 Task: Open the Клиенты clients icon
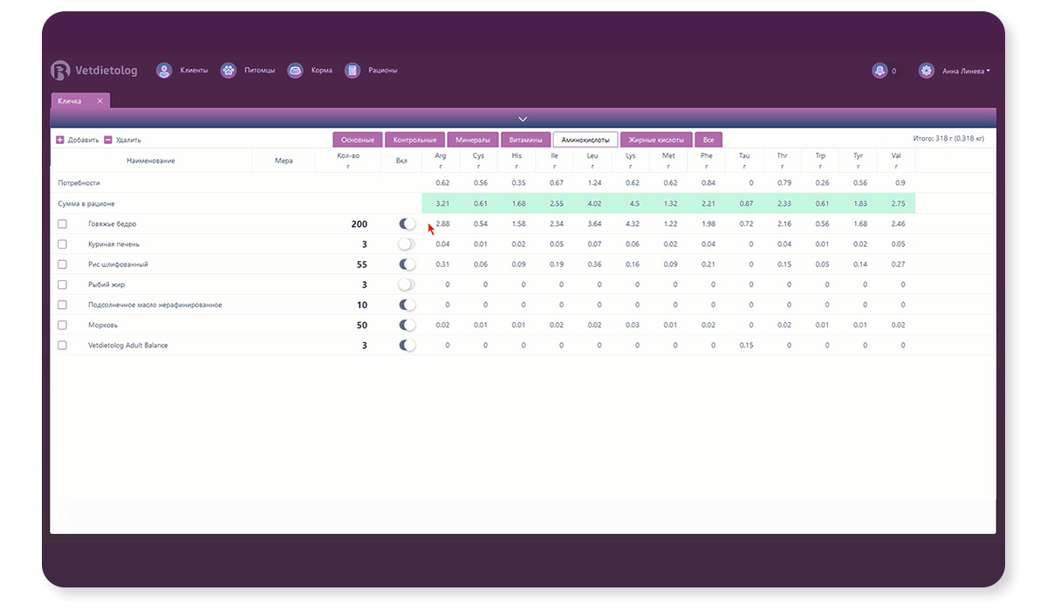[164, 71]
